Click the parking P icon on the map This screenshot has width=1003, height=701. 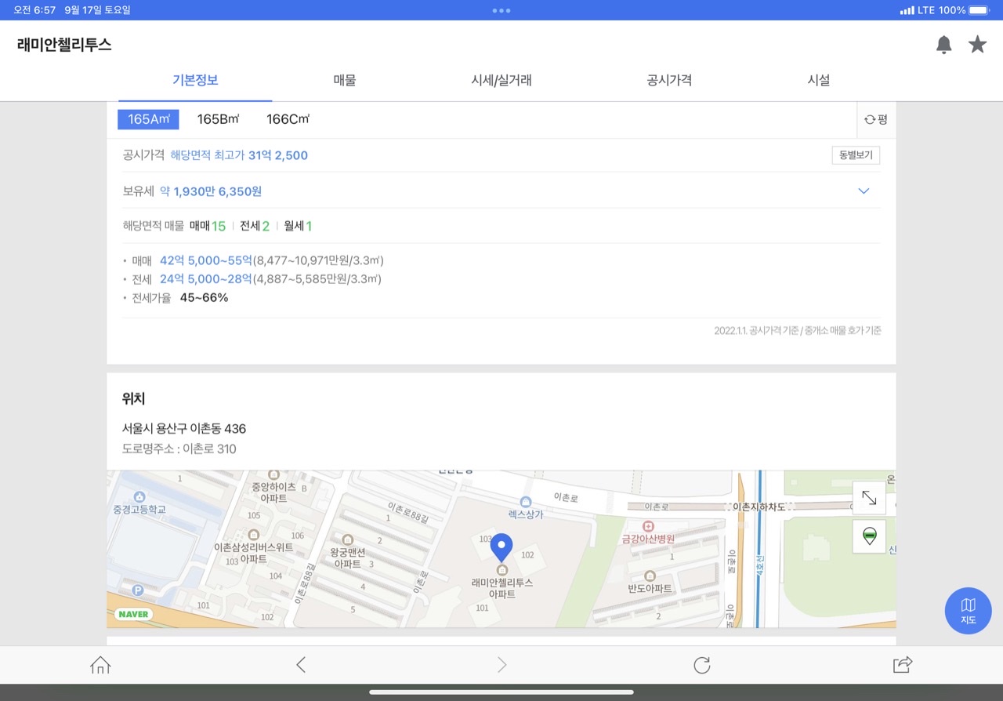pyautogui.click(x=139, y=590)
